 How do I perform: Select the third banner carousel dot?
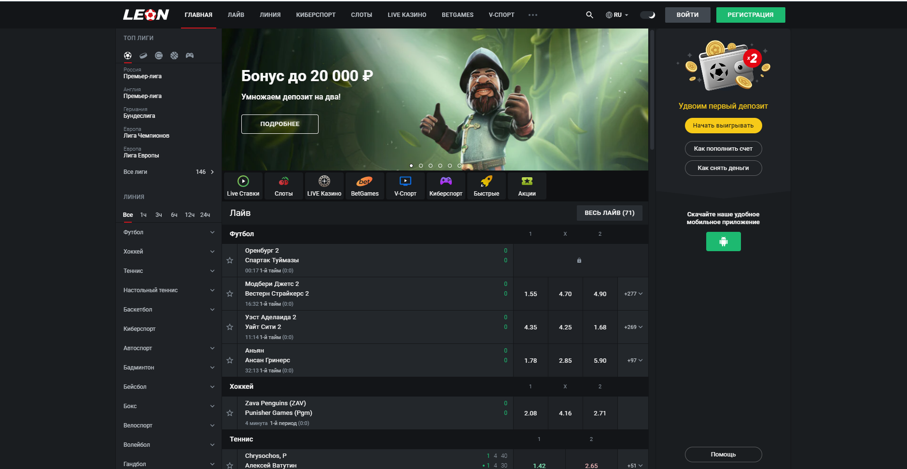[x=431, y=165]
